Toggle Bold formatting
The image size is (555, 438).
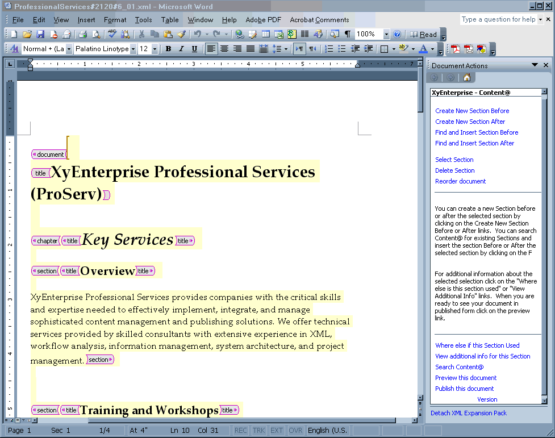coord(169,49)
